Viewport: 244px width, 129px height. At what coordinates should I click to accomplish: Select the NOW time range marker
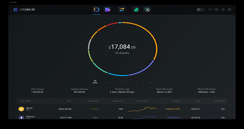pos(95,82)
